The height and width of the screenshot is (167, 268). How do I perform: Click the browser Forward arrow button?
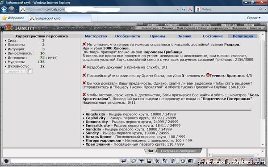tap(11, 9)
